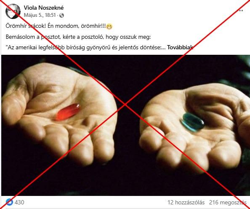250x209 pixels.
Task: Click the public globe audience icon
Action: [61, 15]
